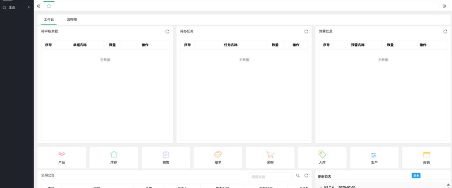Open the 生产 (Production) sliders icon
This screenshot has height=188, width=452.
[x=374, y=155]
